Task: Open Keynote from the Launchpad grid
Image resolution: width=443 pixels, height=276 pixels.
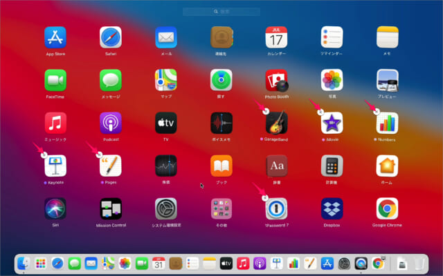Action: (x=55, y=166)
